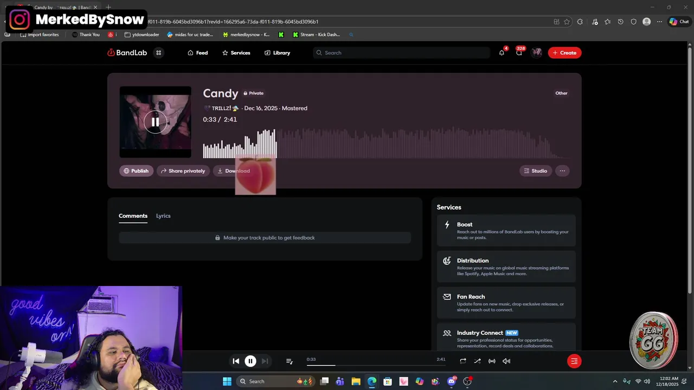Open the browser profile avatar
This screenshot has width=694, height=390.
pos(646,22)
